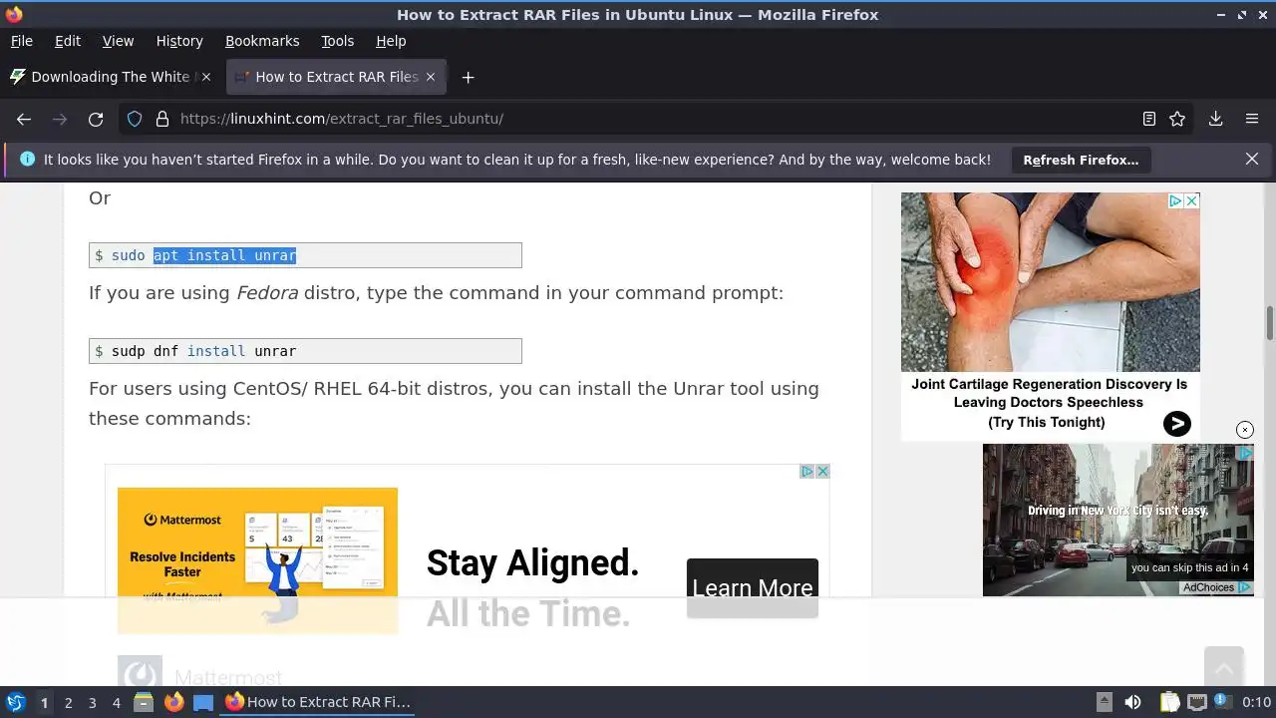Image resolution: width=1276 pixels, height=718 pixels.
Task: Open the network tray icon
Action: (1197, 702)
